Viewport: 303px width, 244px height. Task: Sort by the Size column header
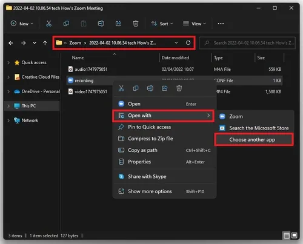pyautogui.click(x=261, y=58)
